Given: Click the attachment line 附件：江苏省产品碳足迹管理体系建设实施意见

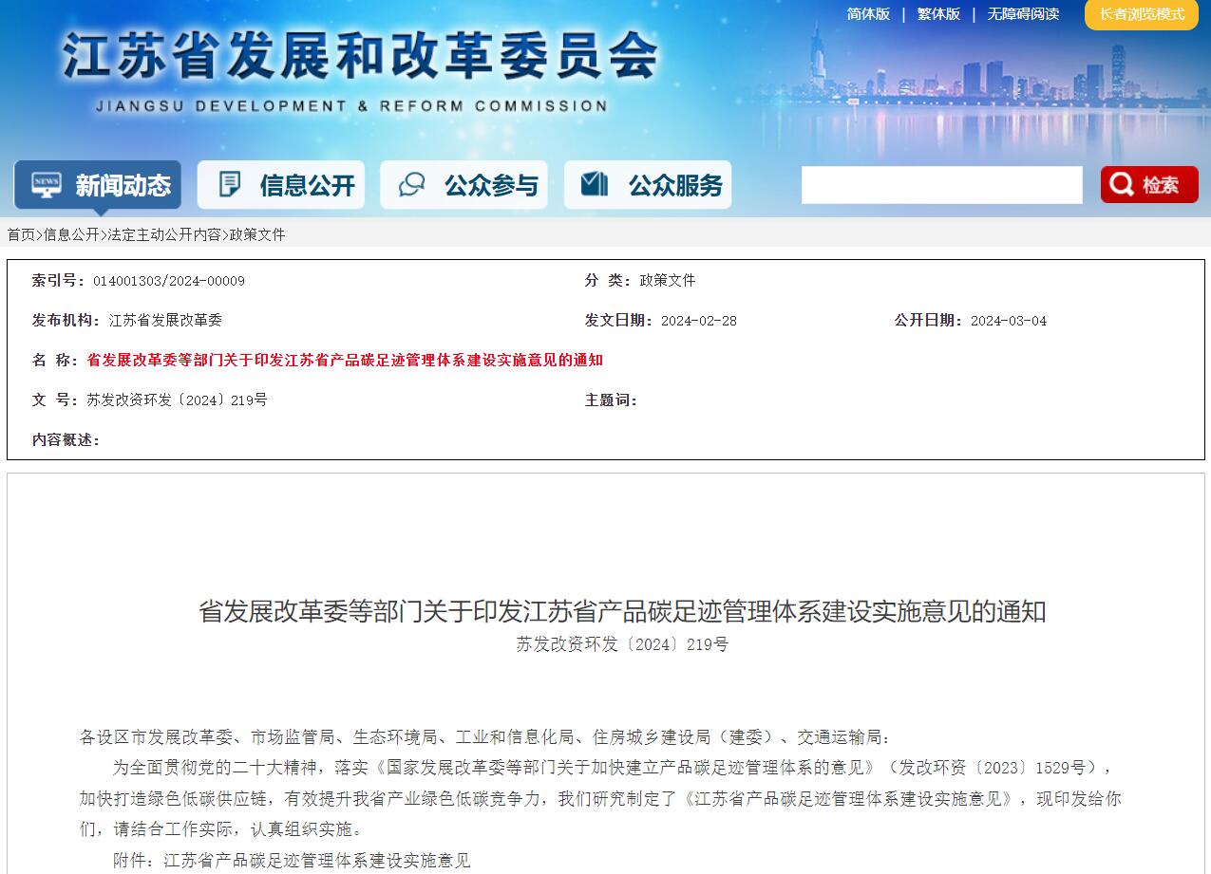Looking at the screenshot, I should 292,861.
